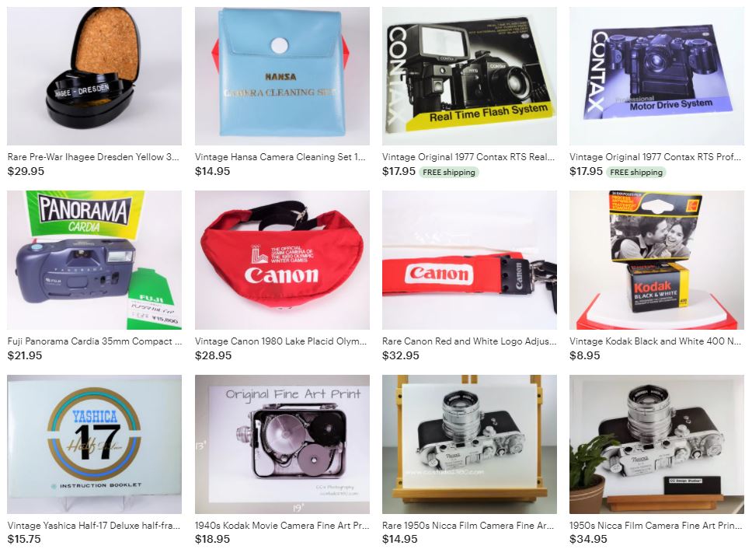Select the Kodak Black & White film image
Image resolution: width=752 pixels, height=556 pixels.
tap(656, 260)
